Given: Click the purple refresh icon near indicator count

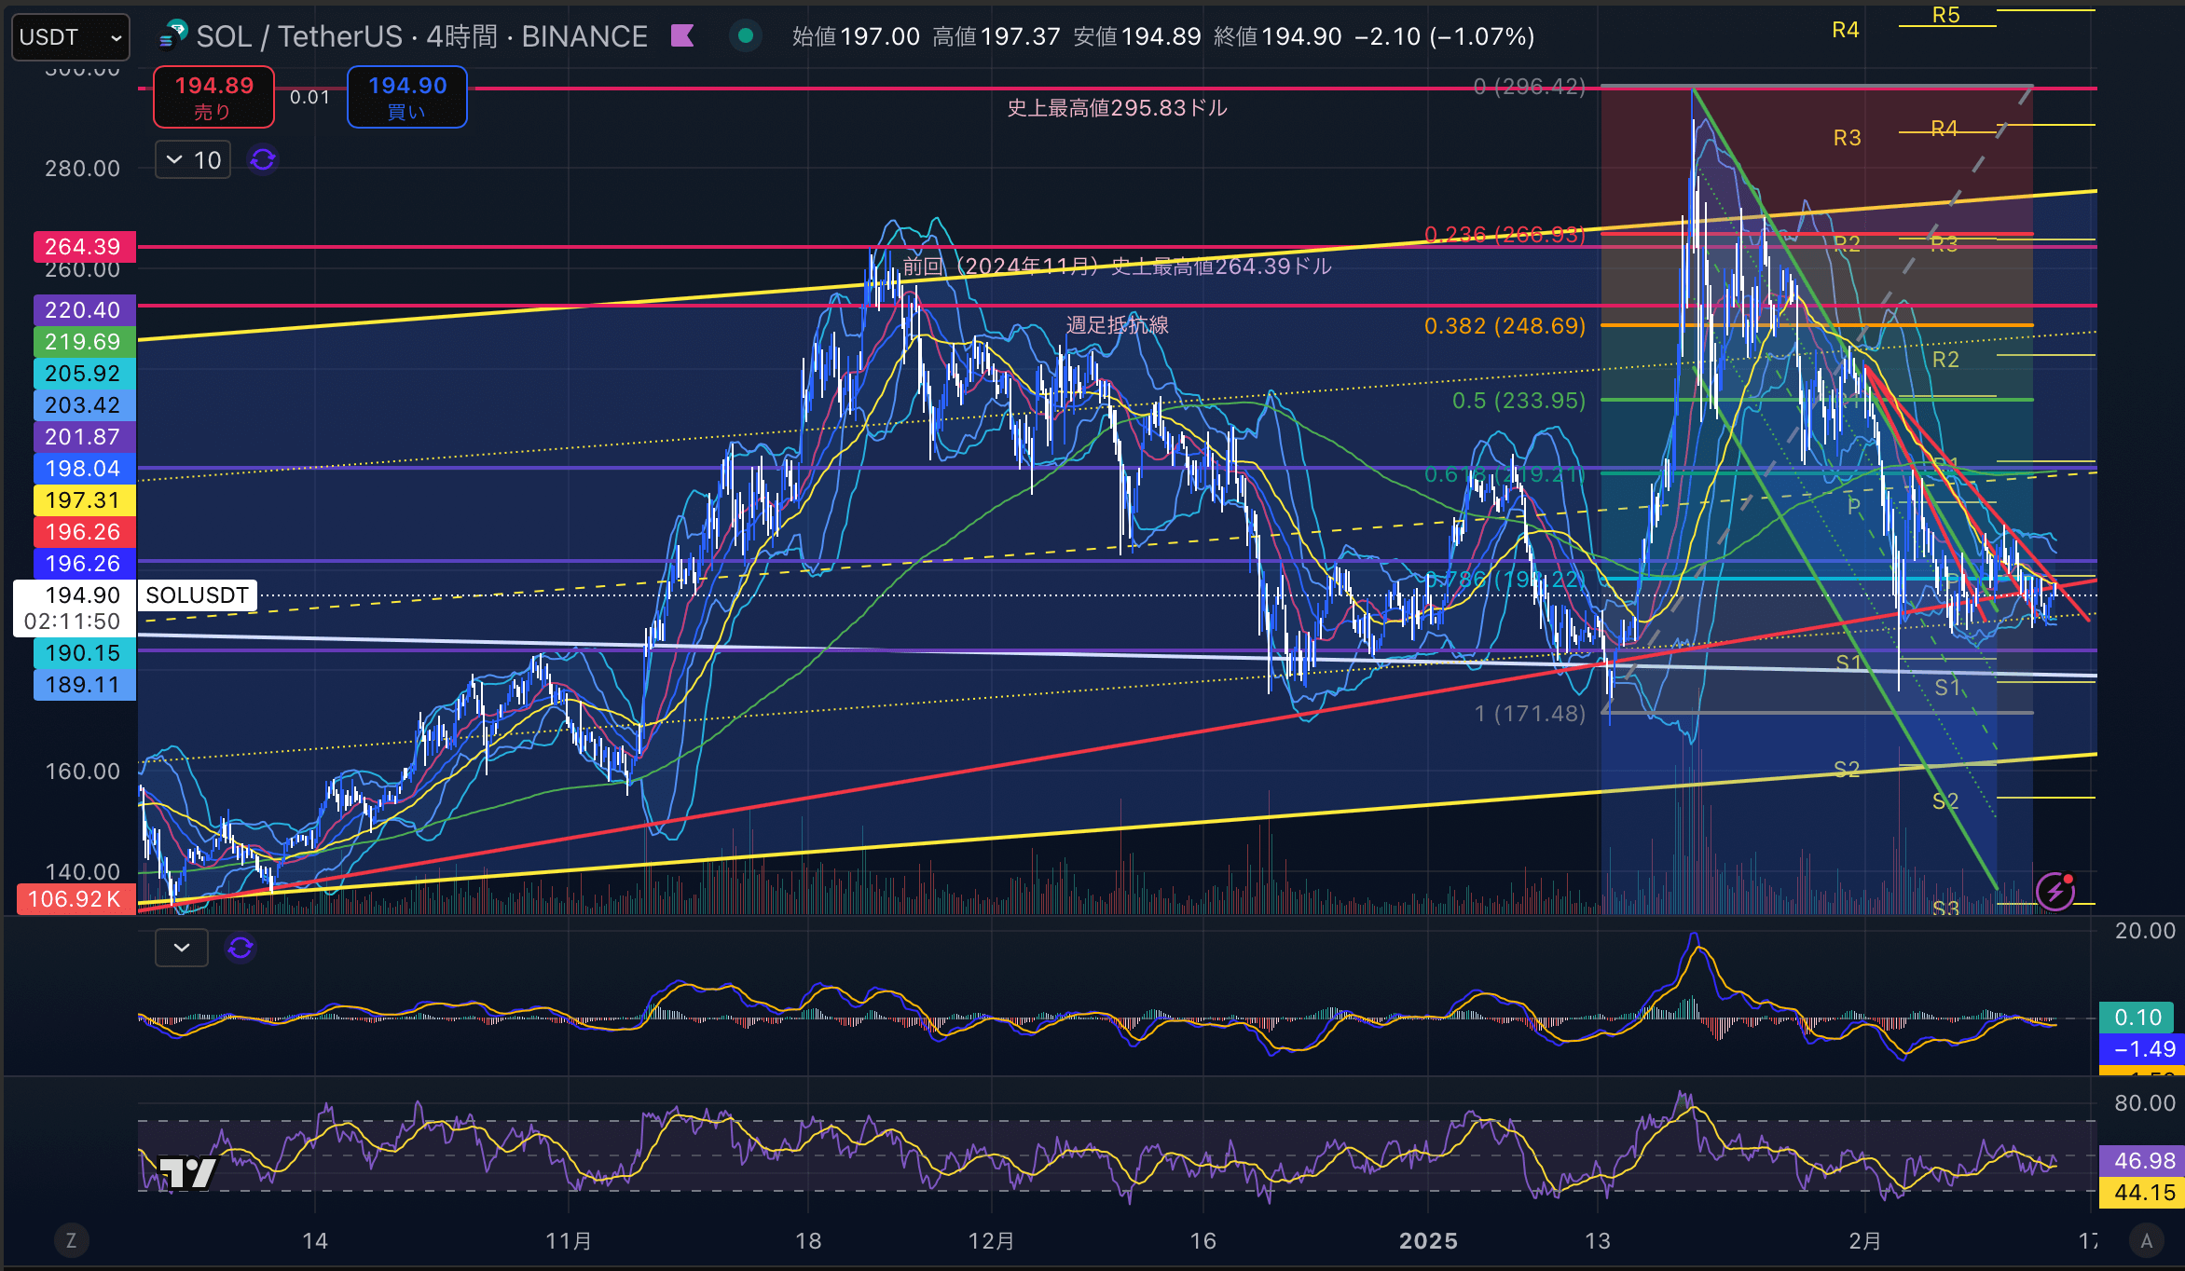Looking at the screenshot, I should coord(263,160).
